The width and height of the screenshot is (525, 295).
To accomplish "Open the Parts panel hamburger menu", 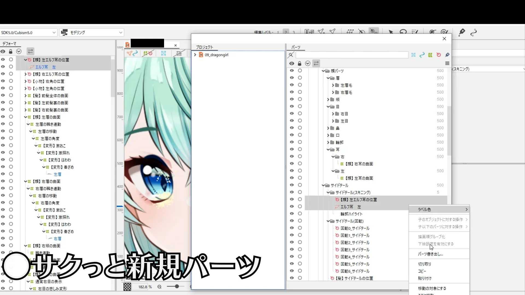I will point(447,63).
